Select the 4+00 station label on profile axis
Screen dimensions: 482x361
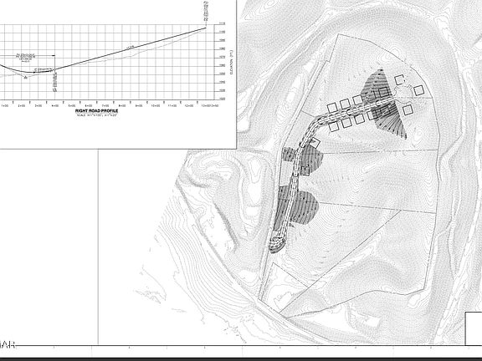[55, 106]
